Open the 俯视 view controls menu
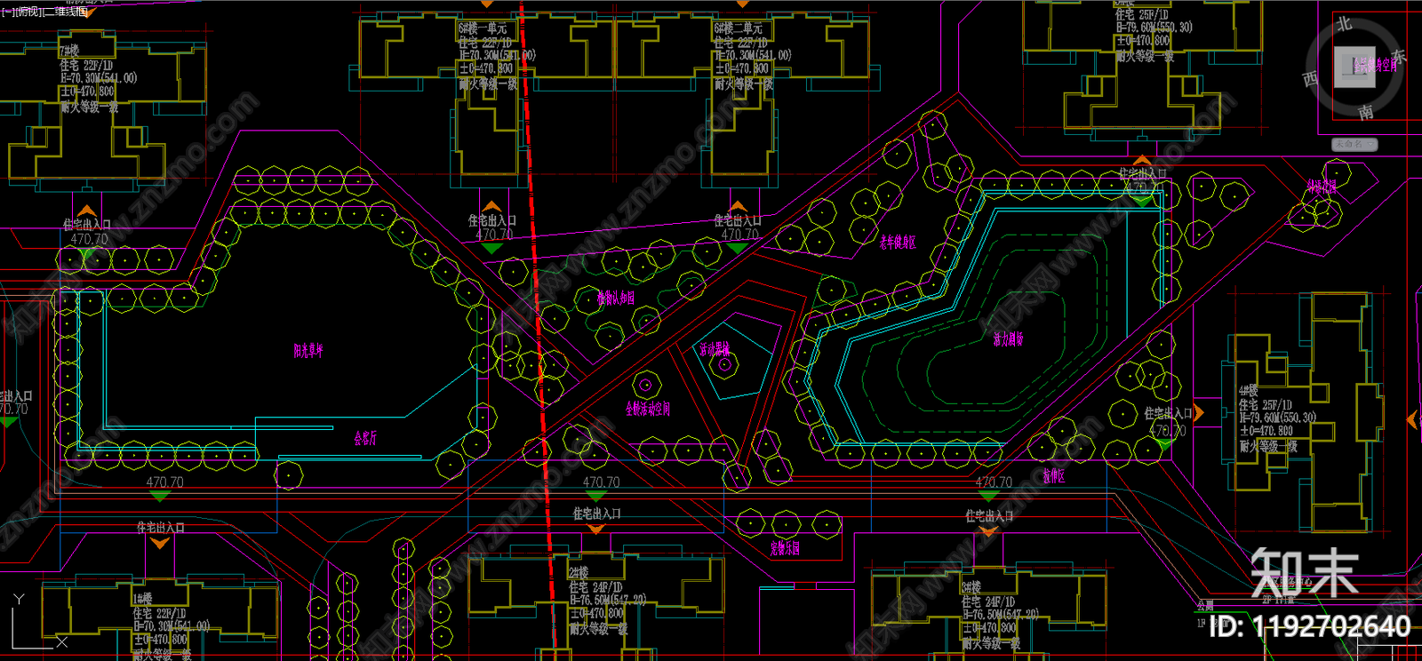This screenshot has height=661, width=1422. click(x=28, y=12)
